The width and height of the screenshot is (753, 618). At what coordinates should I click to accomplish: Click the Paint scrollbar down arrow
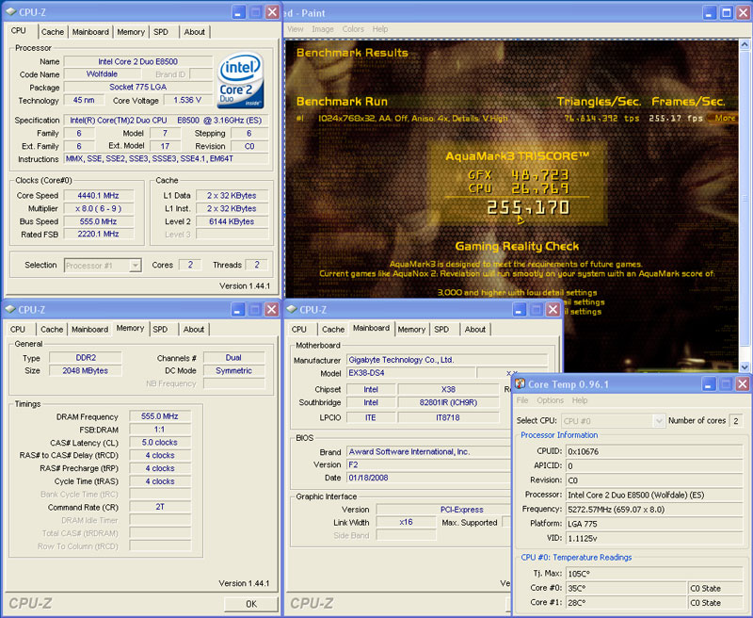745,366
